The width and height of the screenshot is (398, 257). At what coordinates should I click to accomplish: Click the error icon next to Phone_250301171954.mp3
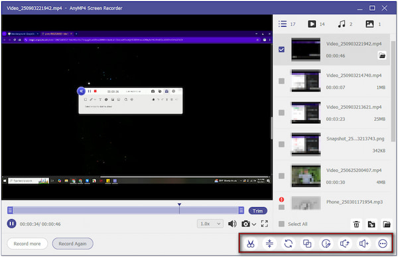coord(281,199)
